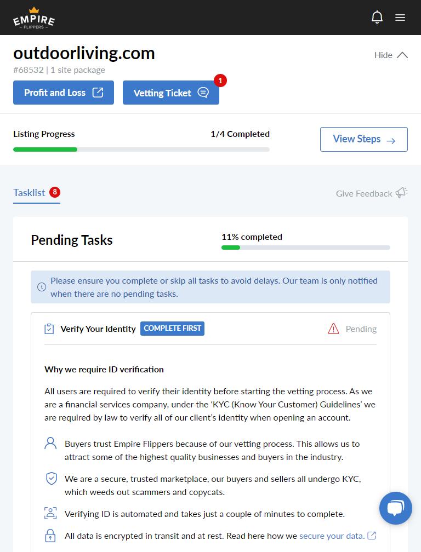Open the notifications bell
This screenshot has height=552, width=421.
[x=377, y=18]
